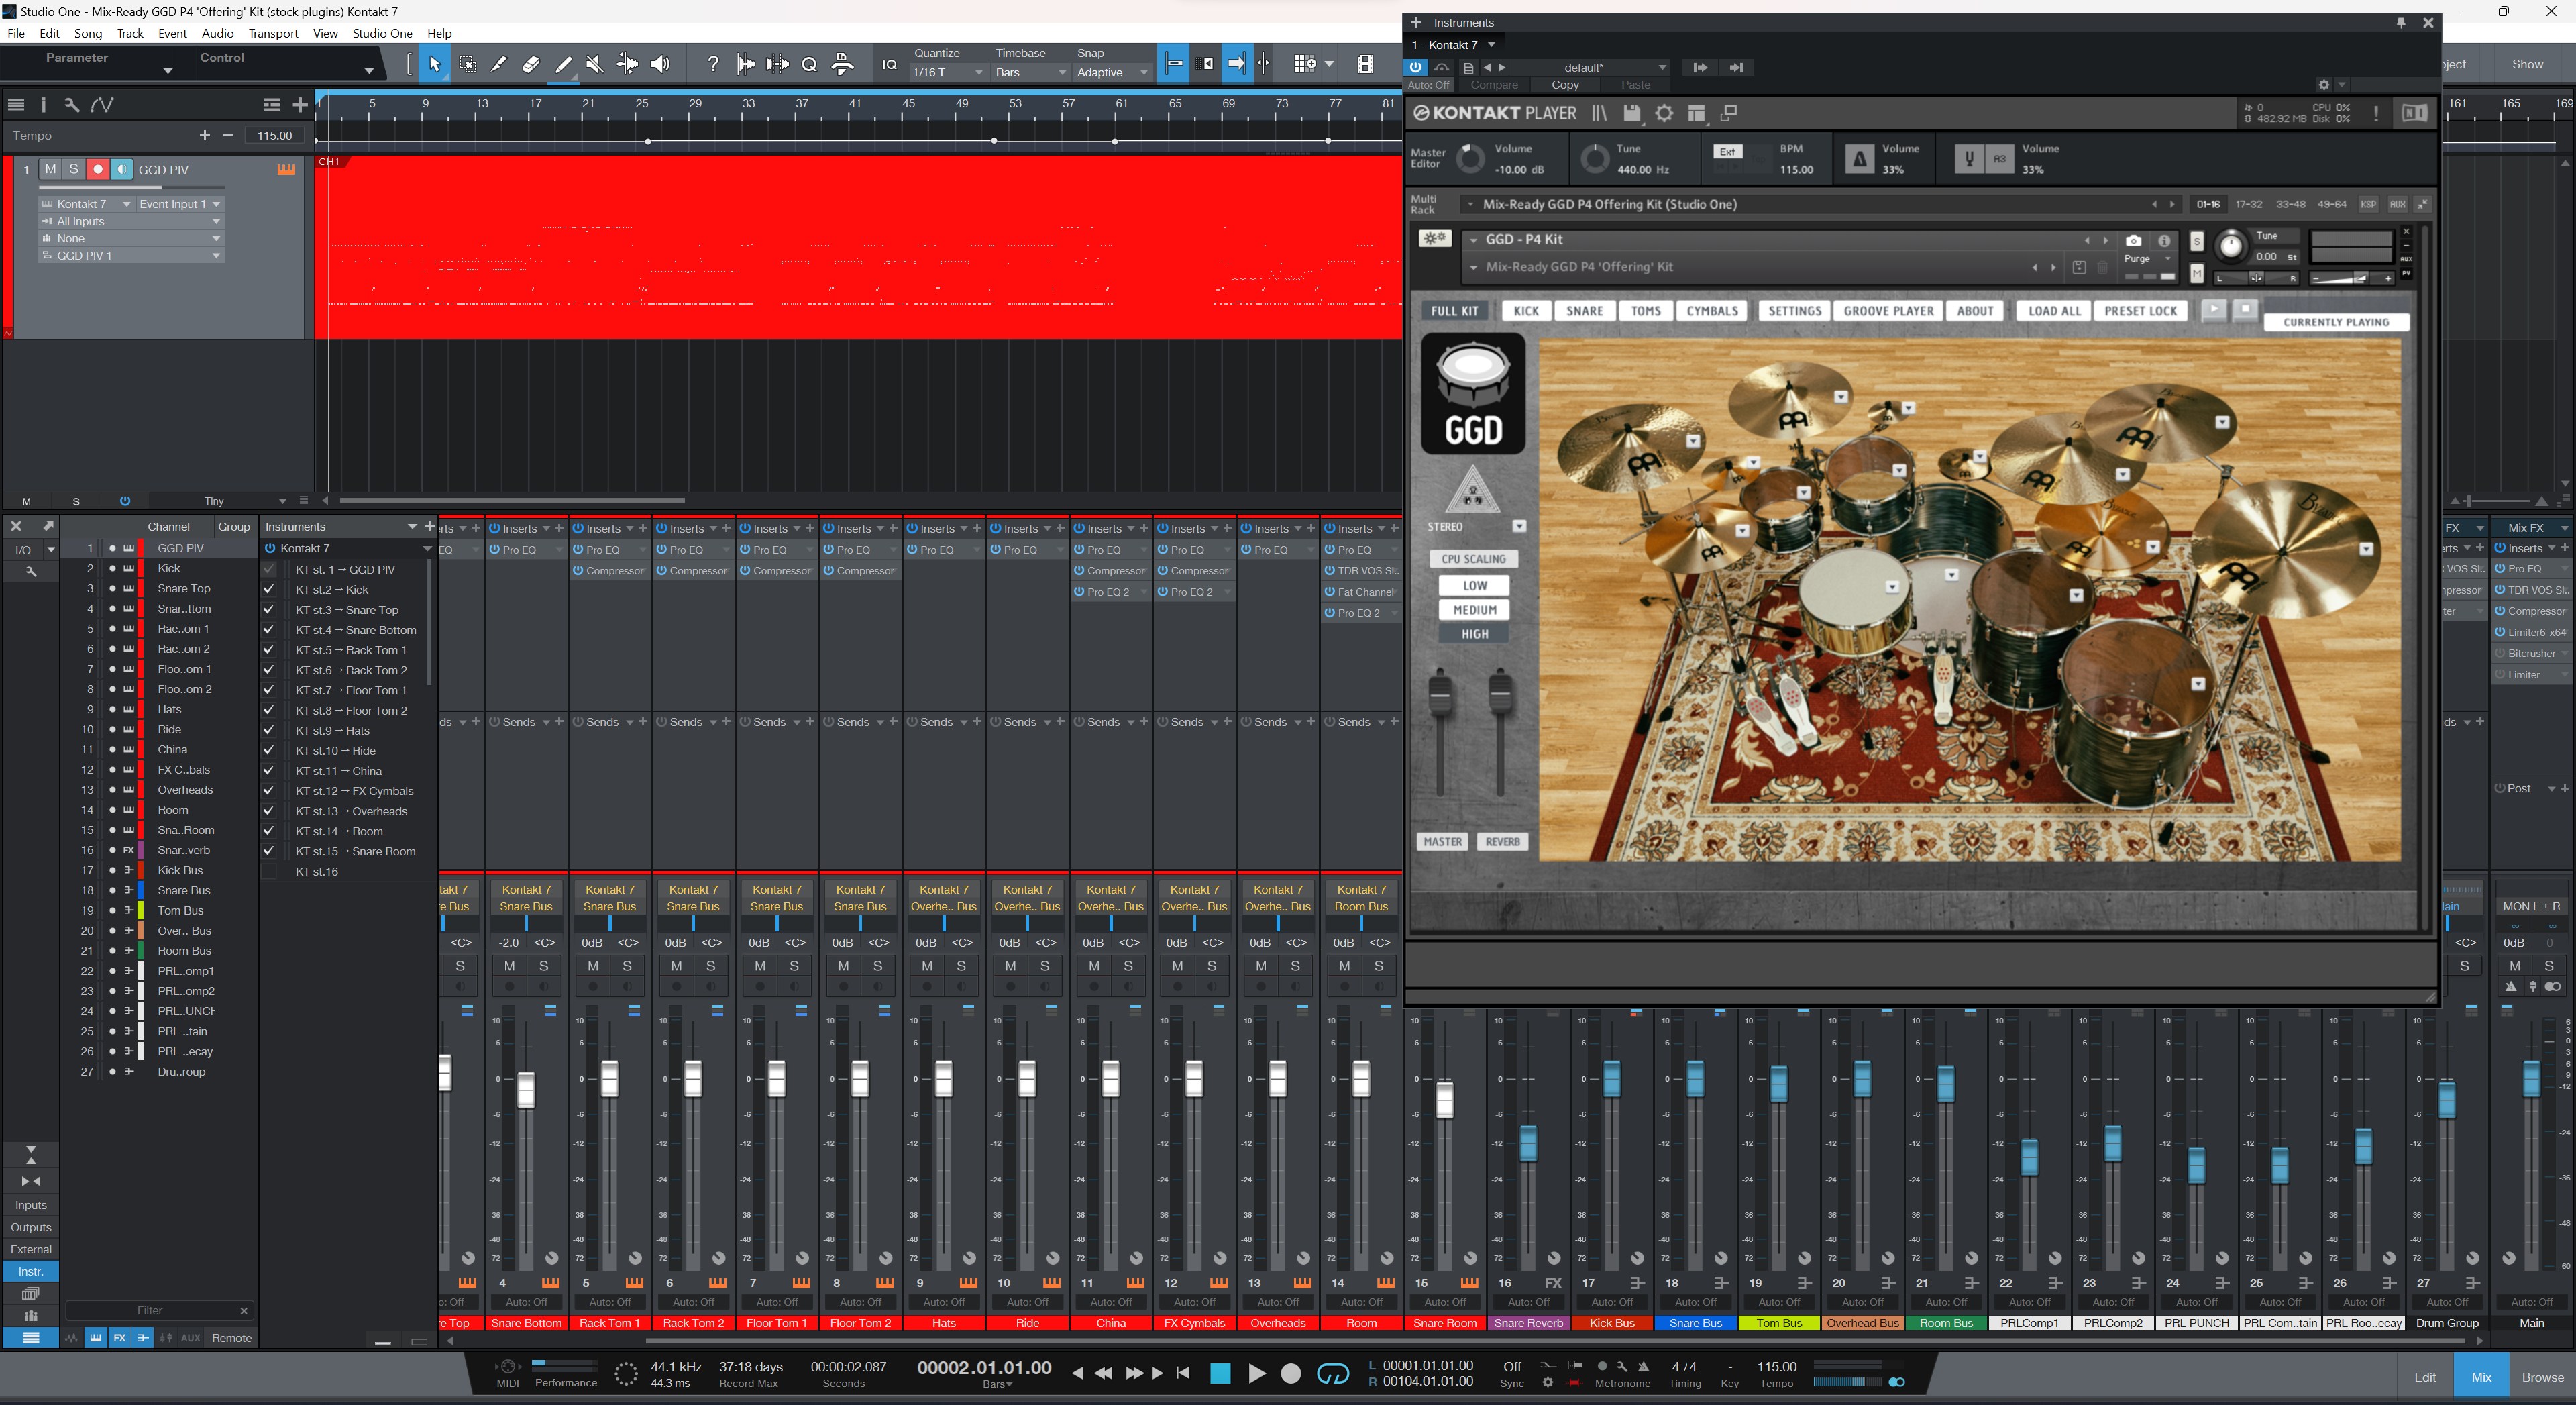Mute the GGD PIV track
2576x1405 pixels.
coord(50,169)
